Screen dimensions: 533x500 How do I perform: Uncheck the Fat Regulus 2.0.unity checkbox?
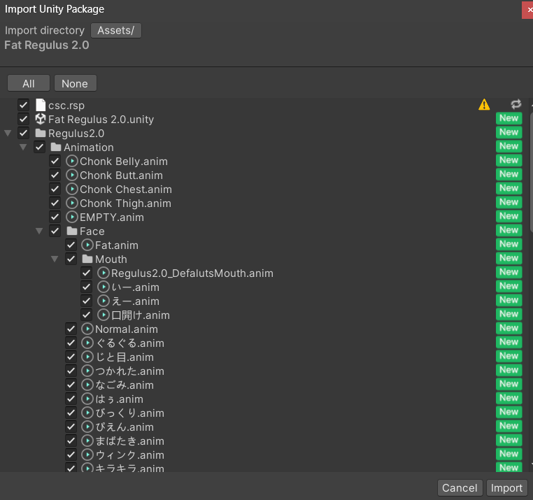point(24,119)
